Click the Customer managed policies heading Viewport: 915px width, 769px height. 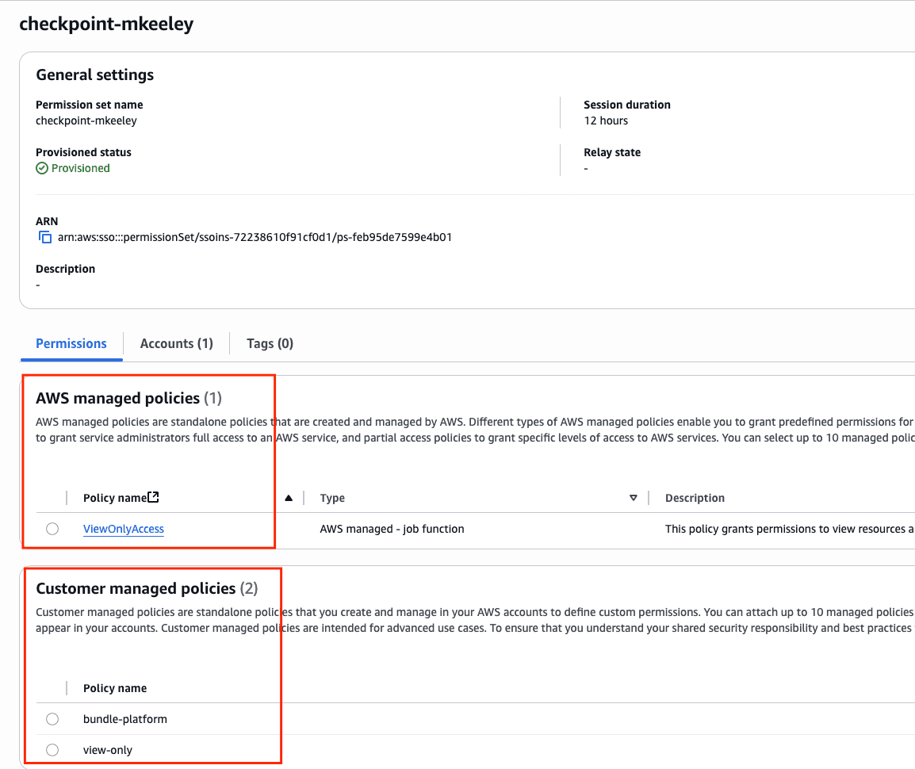136,588
